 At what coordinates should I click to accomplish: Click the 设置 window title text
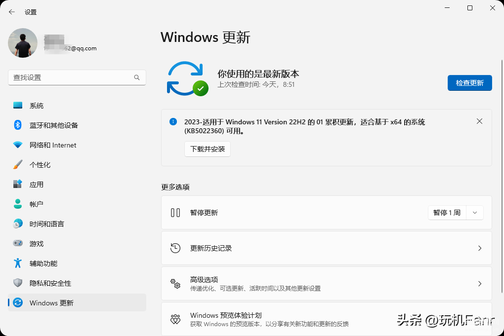[x=31, y=12]
